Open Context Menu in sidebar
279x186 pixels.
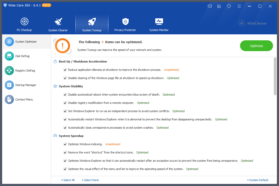(27, 99)
